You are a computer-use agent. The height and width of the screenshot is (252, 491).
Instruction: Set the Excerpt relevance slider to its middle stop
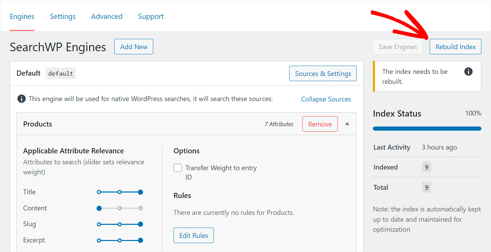point(119,240)
